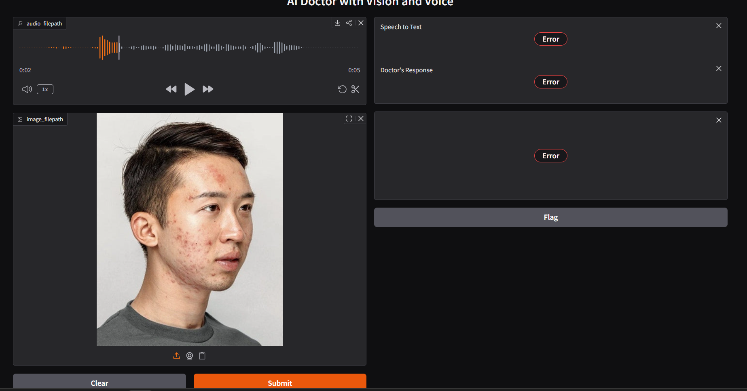View the patient image in fullscreen
Screen dimensions: 747x391
[x=349, y=118]
